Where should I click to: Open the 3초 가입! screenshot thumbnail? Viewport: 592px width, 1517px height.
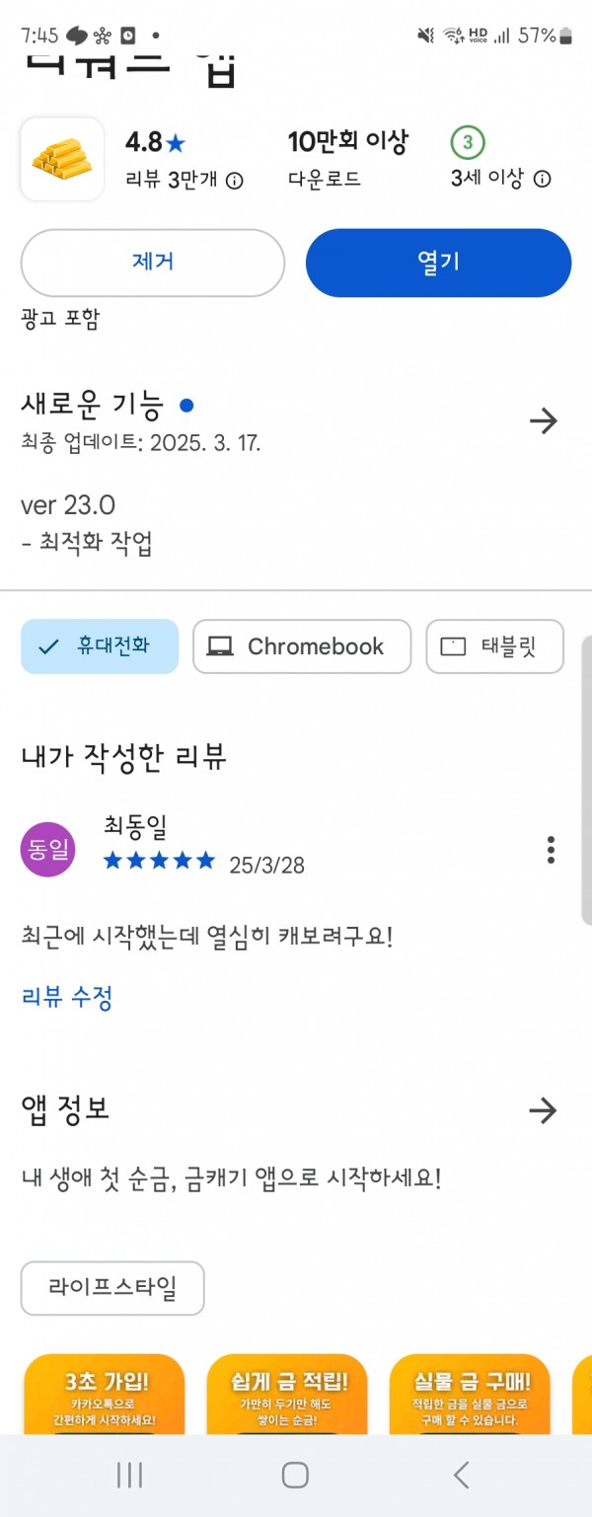click(105, 1394)
